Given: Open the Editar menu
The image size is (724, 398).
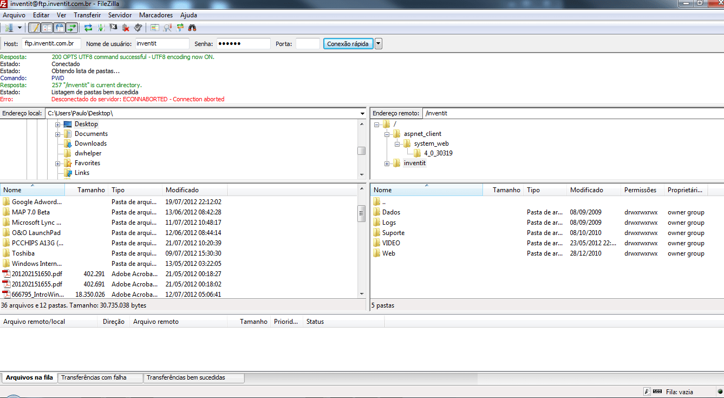Looking at the screenshot, I should click(x=41, y=15).
